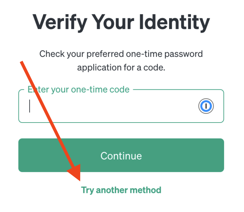
Task: Click the red annotation arrow's upper tail
Action: [x=22, y=62]
